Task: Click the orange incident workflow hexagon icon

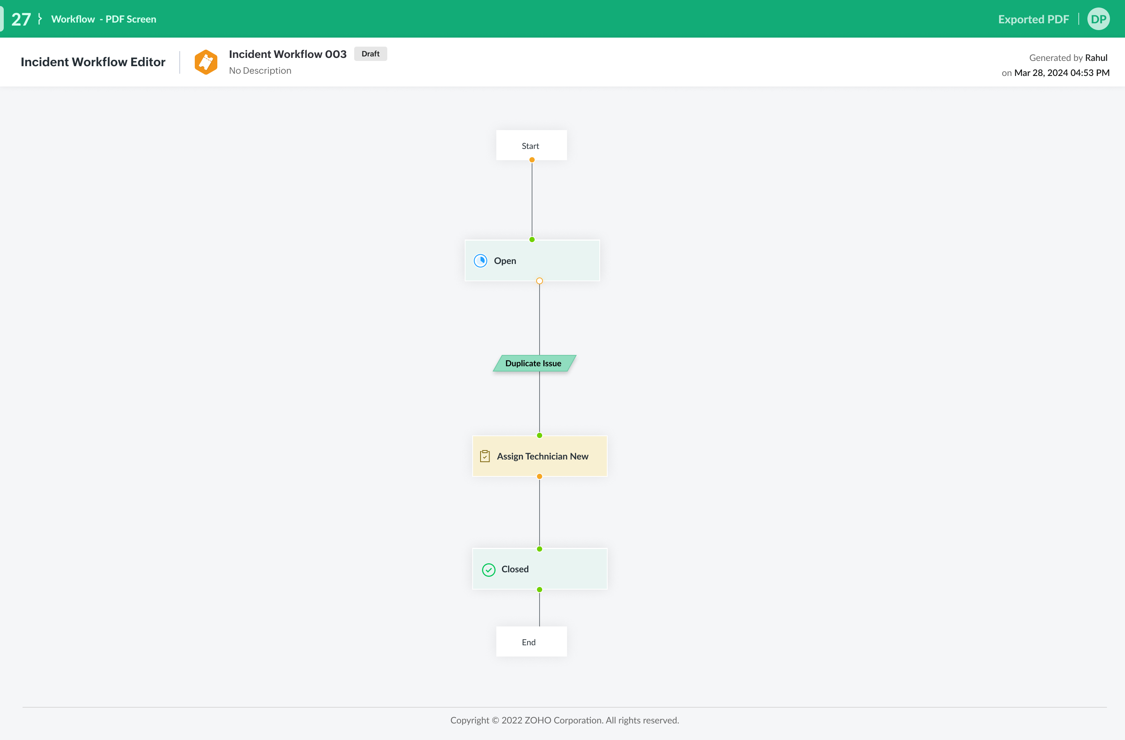Action: pos(206,62)
